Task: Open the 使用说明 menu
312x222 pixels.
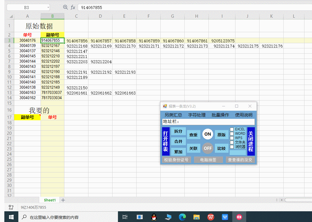Action: tap(244, 115)
